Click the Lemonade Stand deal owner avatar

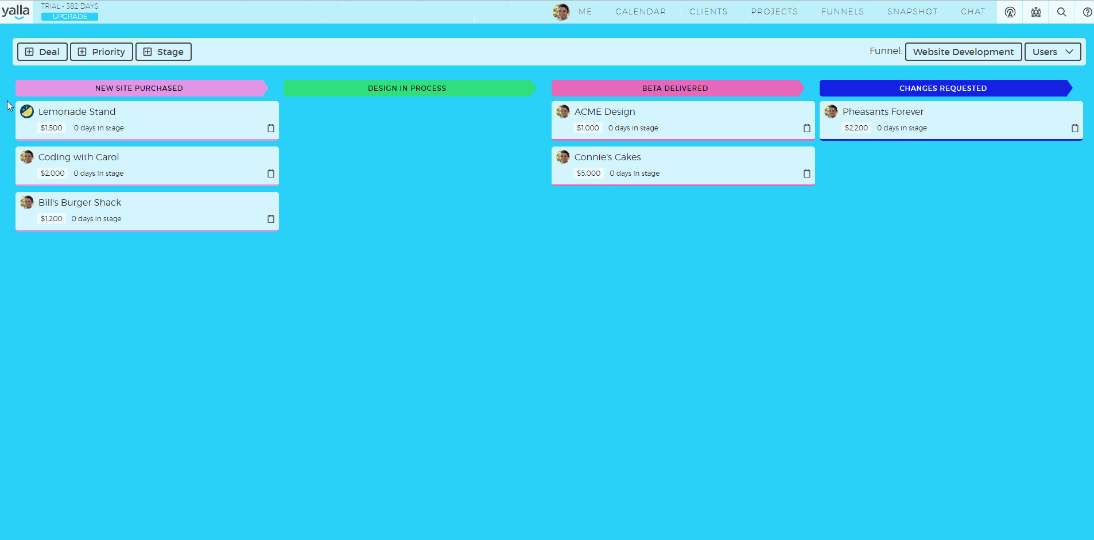(27, 111)
